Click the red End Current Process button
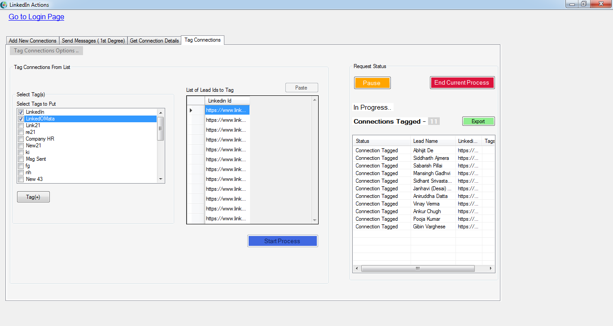The width and height of the screenshot is (613, 326). 462,82
